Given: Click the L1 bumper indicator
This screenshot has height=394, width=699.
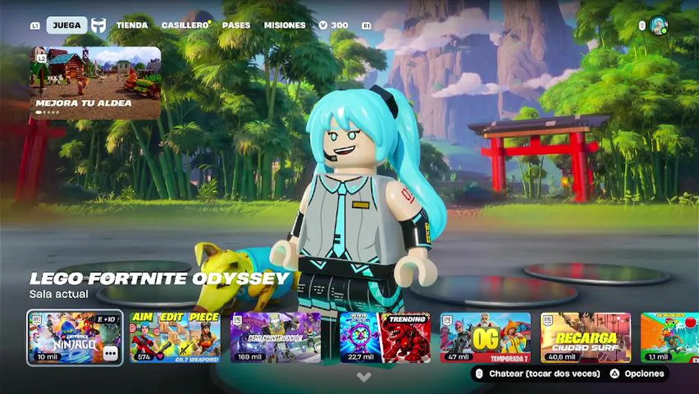Looking at the screenshot, I should pos(35,26).
